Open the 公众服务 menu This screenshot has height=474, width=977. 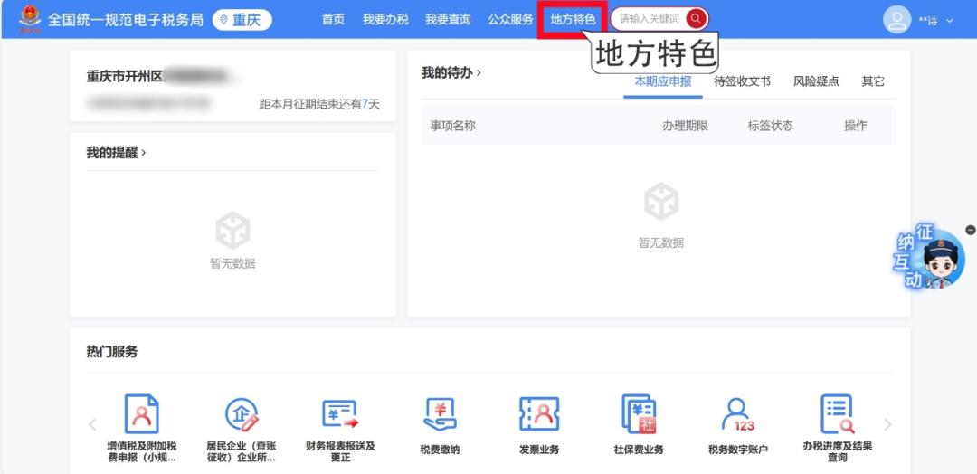click(x=510, y=20)
